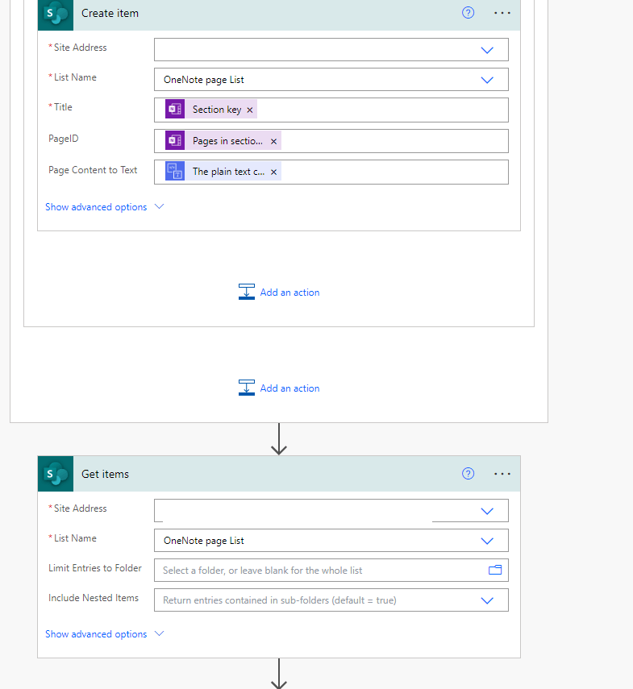Click the SharePoint icon on Create item header

point(55,15)
